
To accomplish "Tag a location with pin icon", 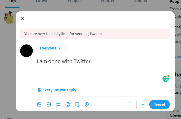I will point(87,104).
